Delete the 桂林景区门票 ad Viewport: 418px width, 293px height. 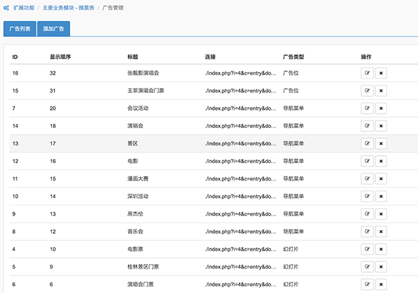[381, 266]
